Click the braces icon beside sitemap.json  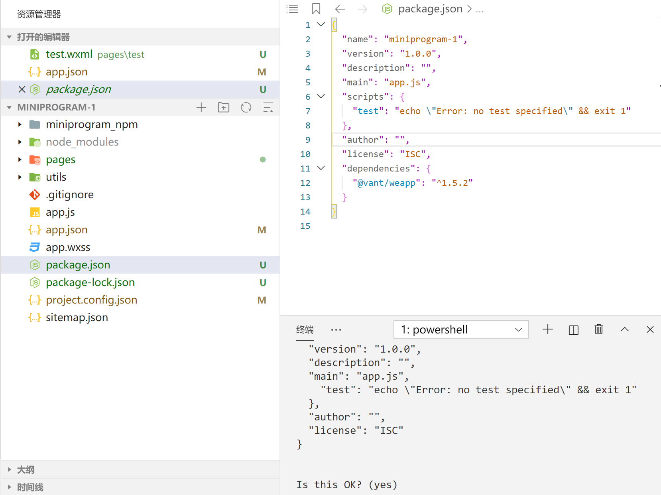tap(35, 318)
